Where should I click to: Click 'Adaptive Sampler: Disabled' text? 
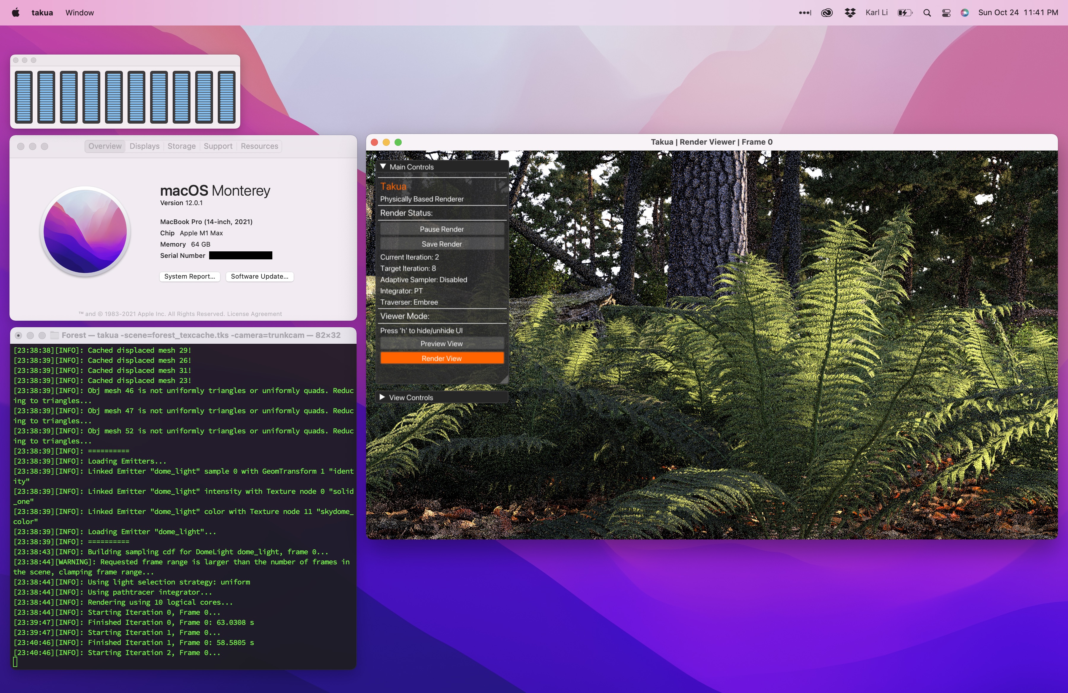[424, 280]
